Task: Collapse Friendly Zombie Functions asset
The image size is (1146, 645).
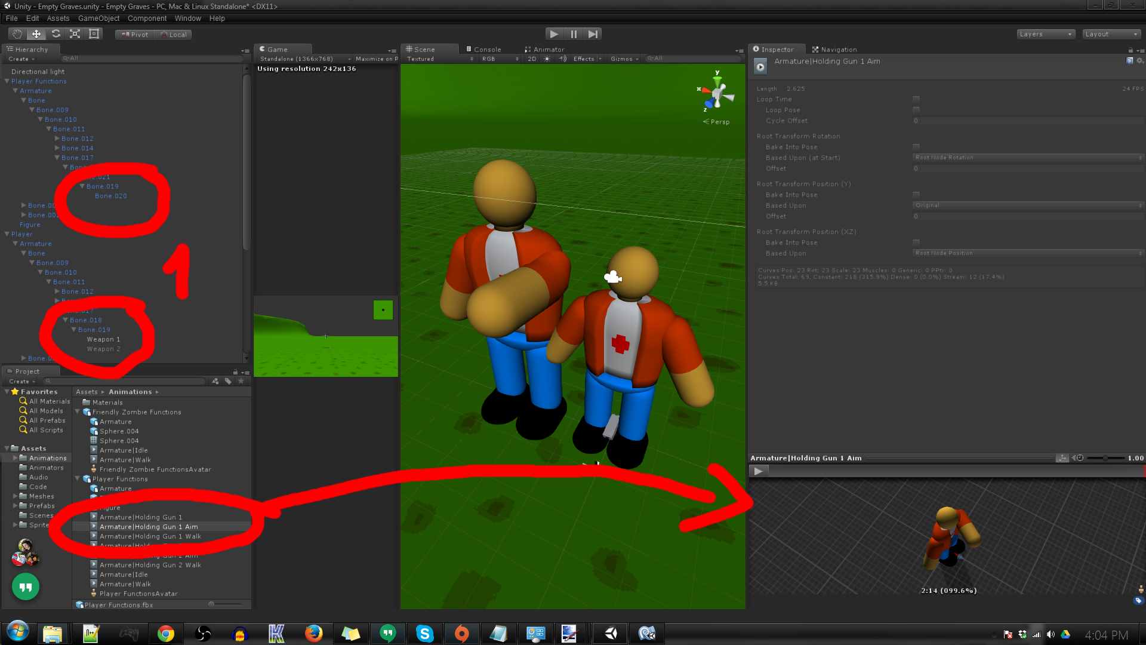Action: (78, 412)
